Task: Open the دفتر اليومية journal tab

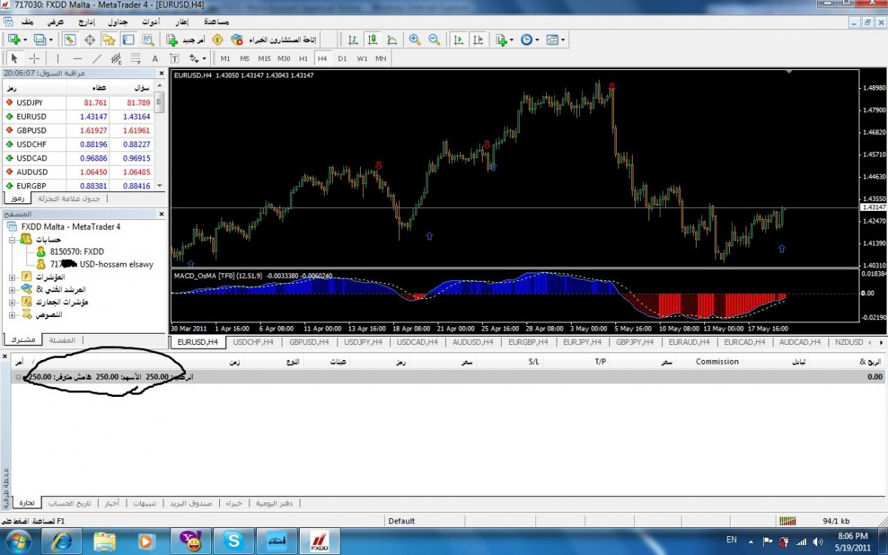Action: pyautogui.click(x=274, y=503)
